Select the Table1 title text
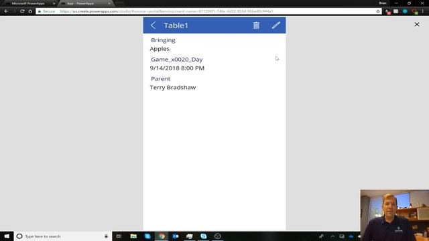The height and width of the screenshot is (241, 429). 176,25
